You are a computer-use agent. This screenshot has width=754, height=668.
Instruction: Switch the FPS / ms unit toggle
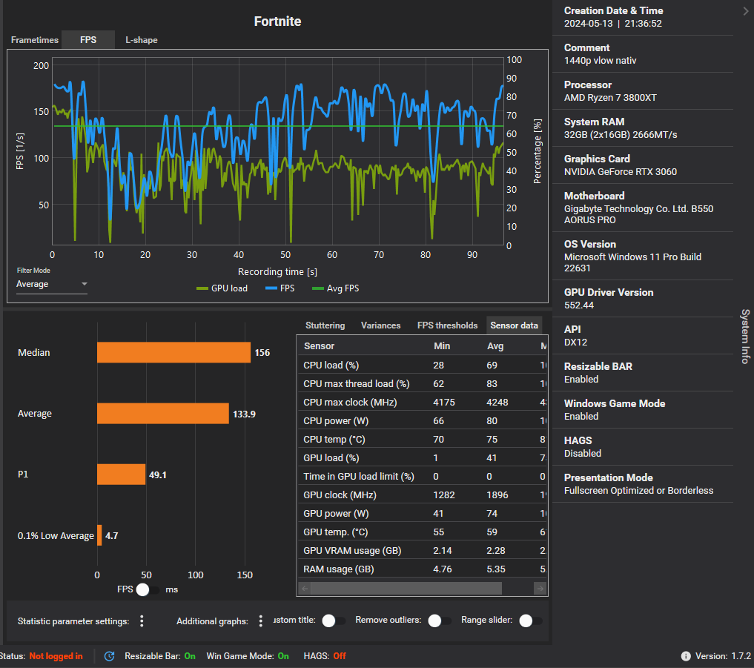coord(148,589)
